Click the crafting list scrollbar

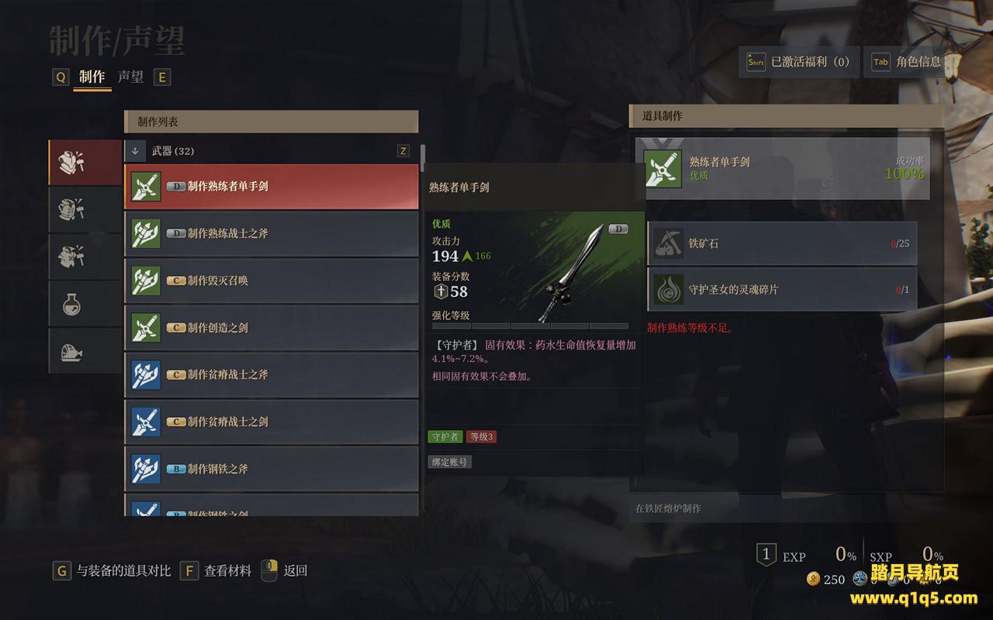click(423, 157)
